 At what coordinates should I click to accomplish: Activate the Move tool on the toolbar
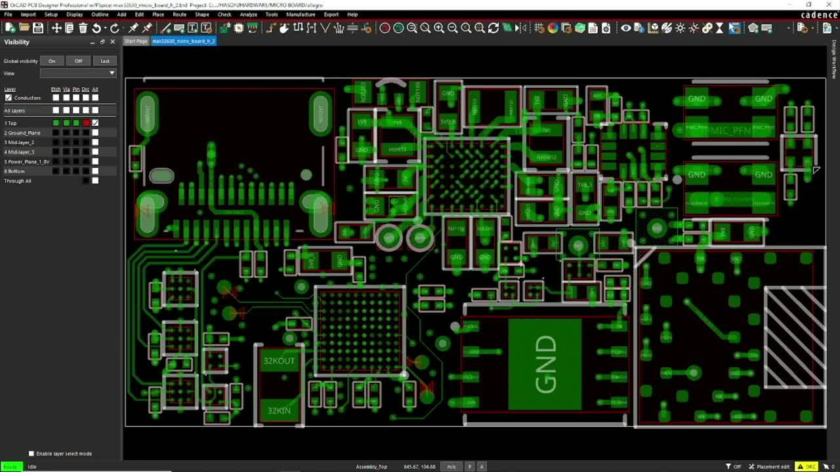point(57,28)
